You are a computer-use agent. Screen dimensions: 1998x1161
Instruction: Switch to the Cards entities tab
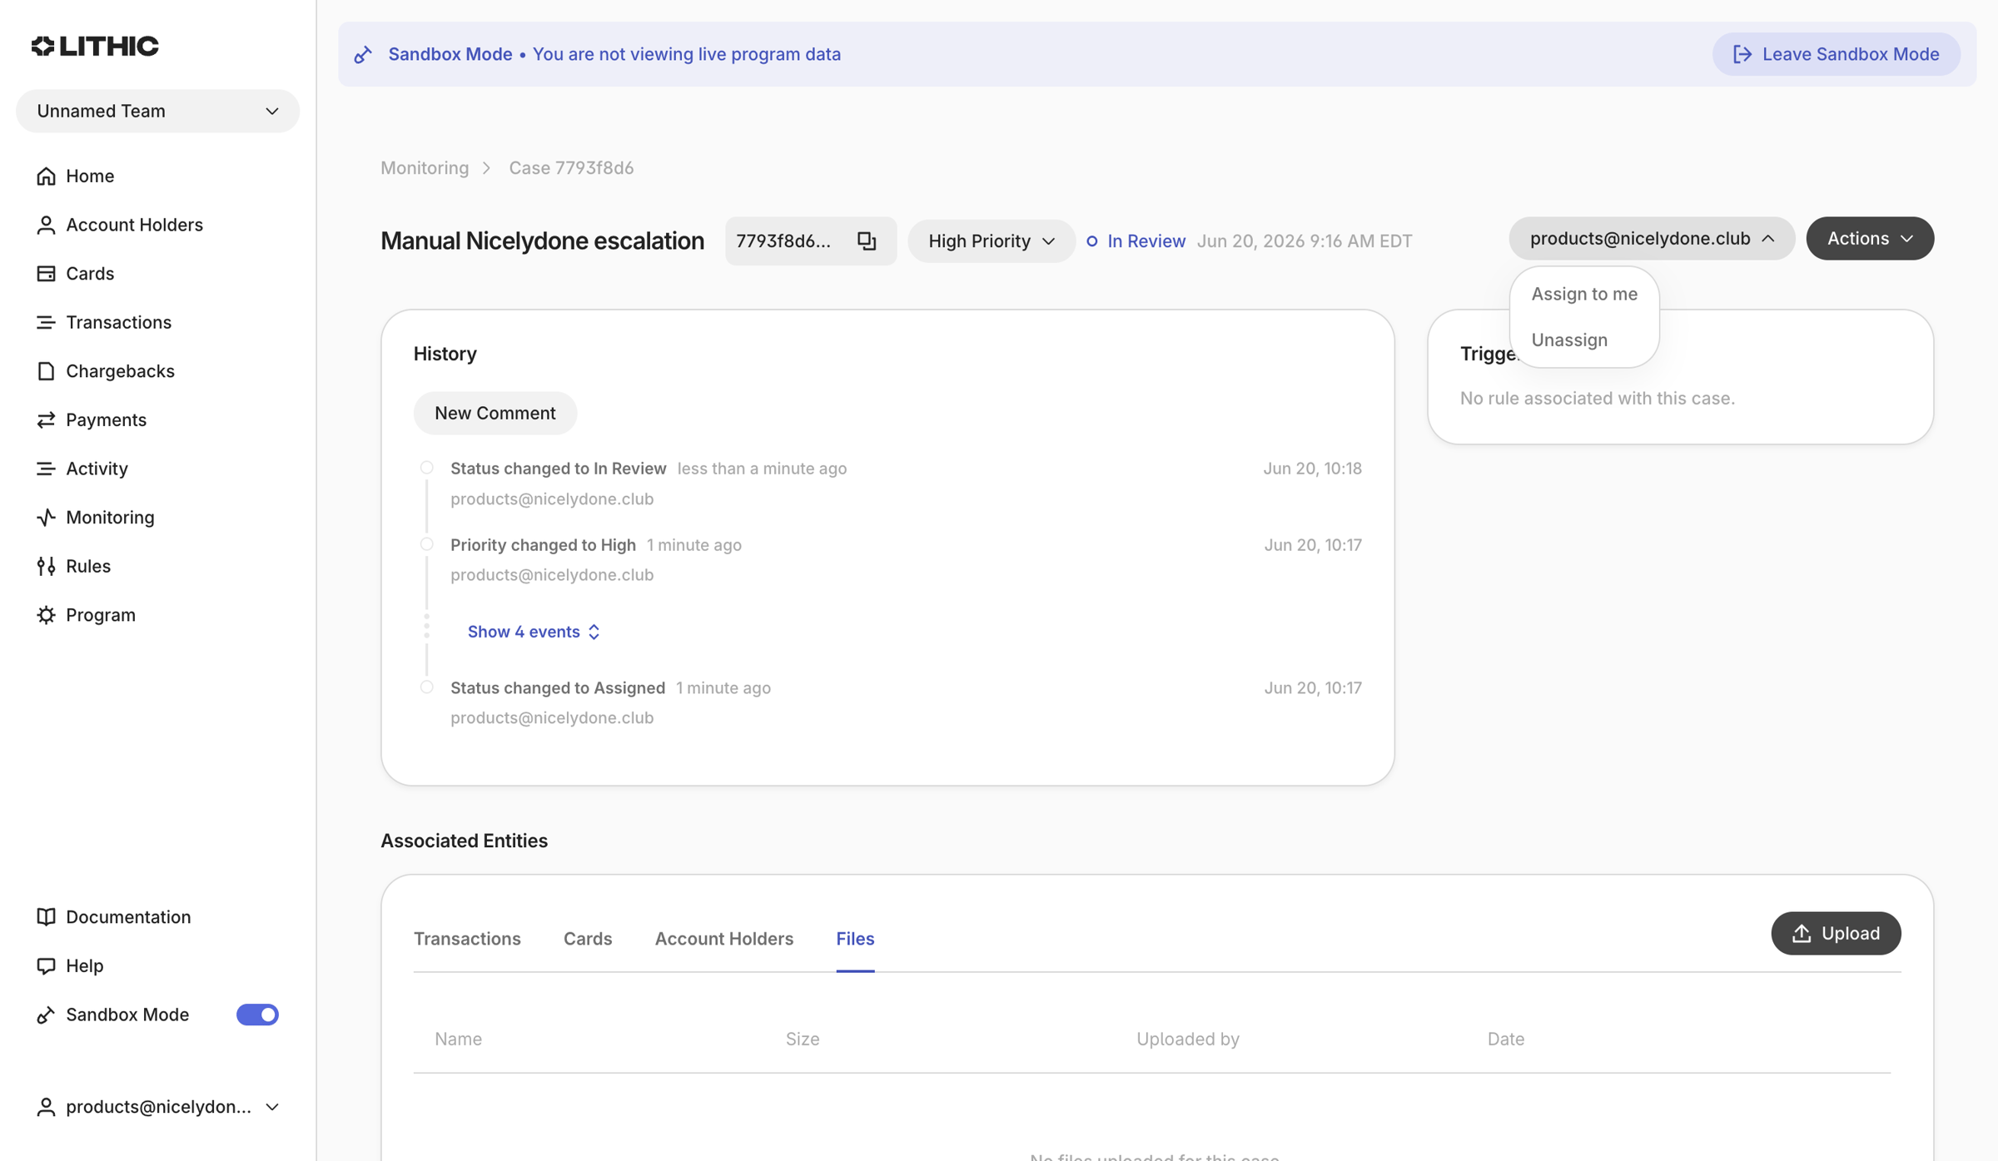point(588,938)
